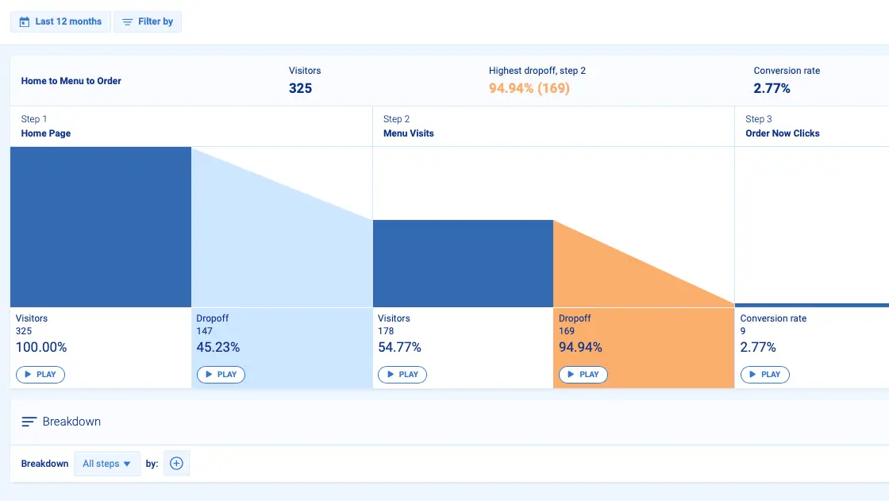889x501 pixels.
Task: Click the Filter by button
Action: [148, 21]
